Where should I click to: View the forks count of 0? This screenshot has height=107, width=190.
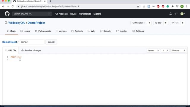(x=183, y=23)
